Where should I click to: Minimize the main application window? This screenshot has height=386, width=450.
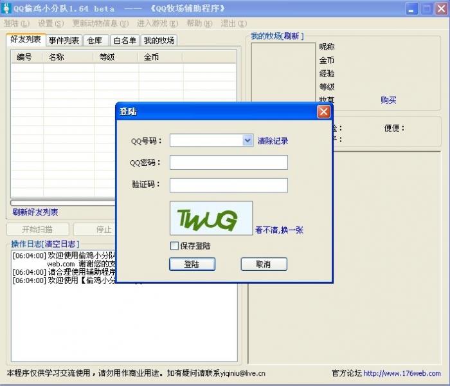click(411, 9)
